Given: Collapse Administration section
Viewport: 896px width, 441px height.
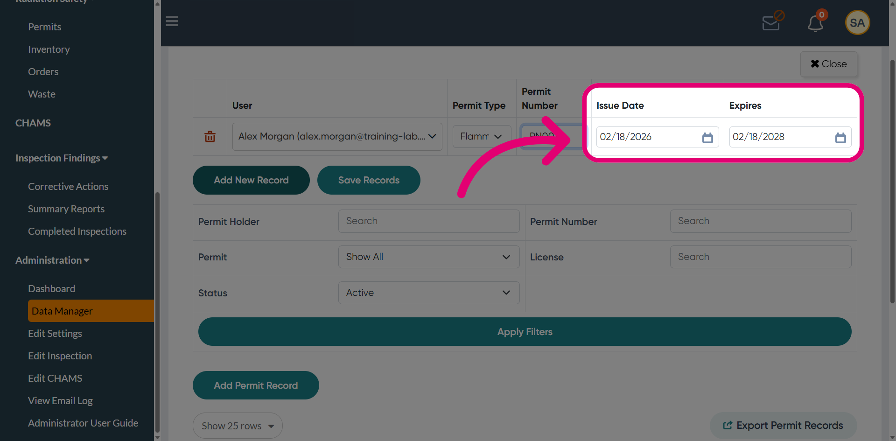Looking at the screenshot, I should [x=52, y=260].
